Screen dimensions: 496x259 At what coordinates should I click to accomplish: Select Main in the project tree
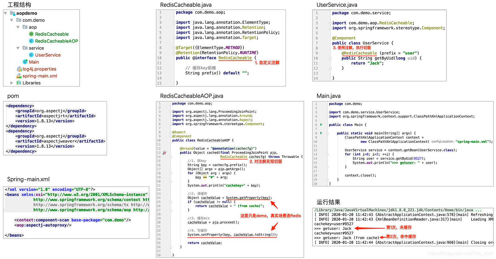tap(34, 62)
